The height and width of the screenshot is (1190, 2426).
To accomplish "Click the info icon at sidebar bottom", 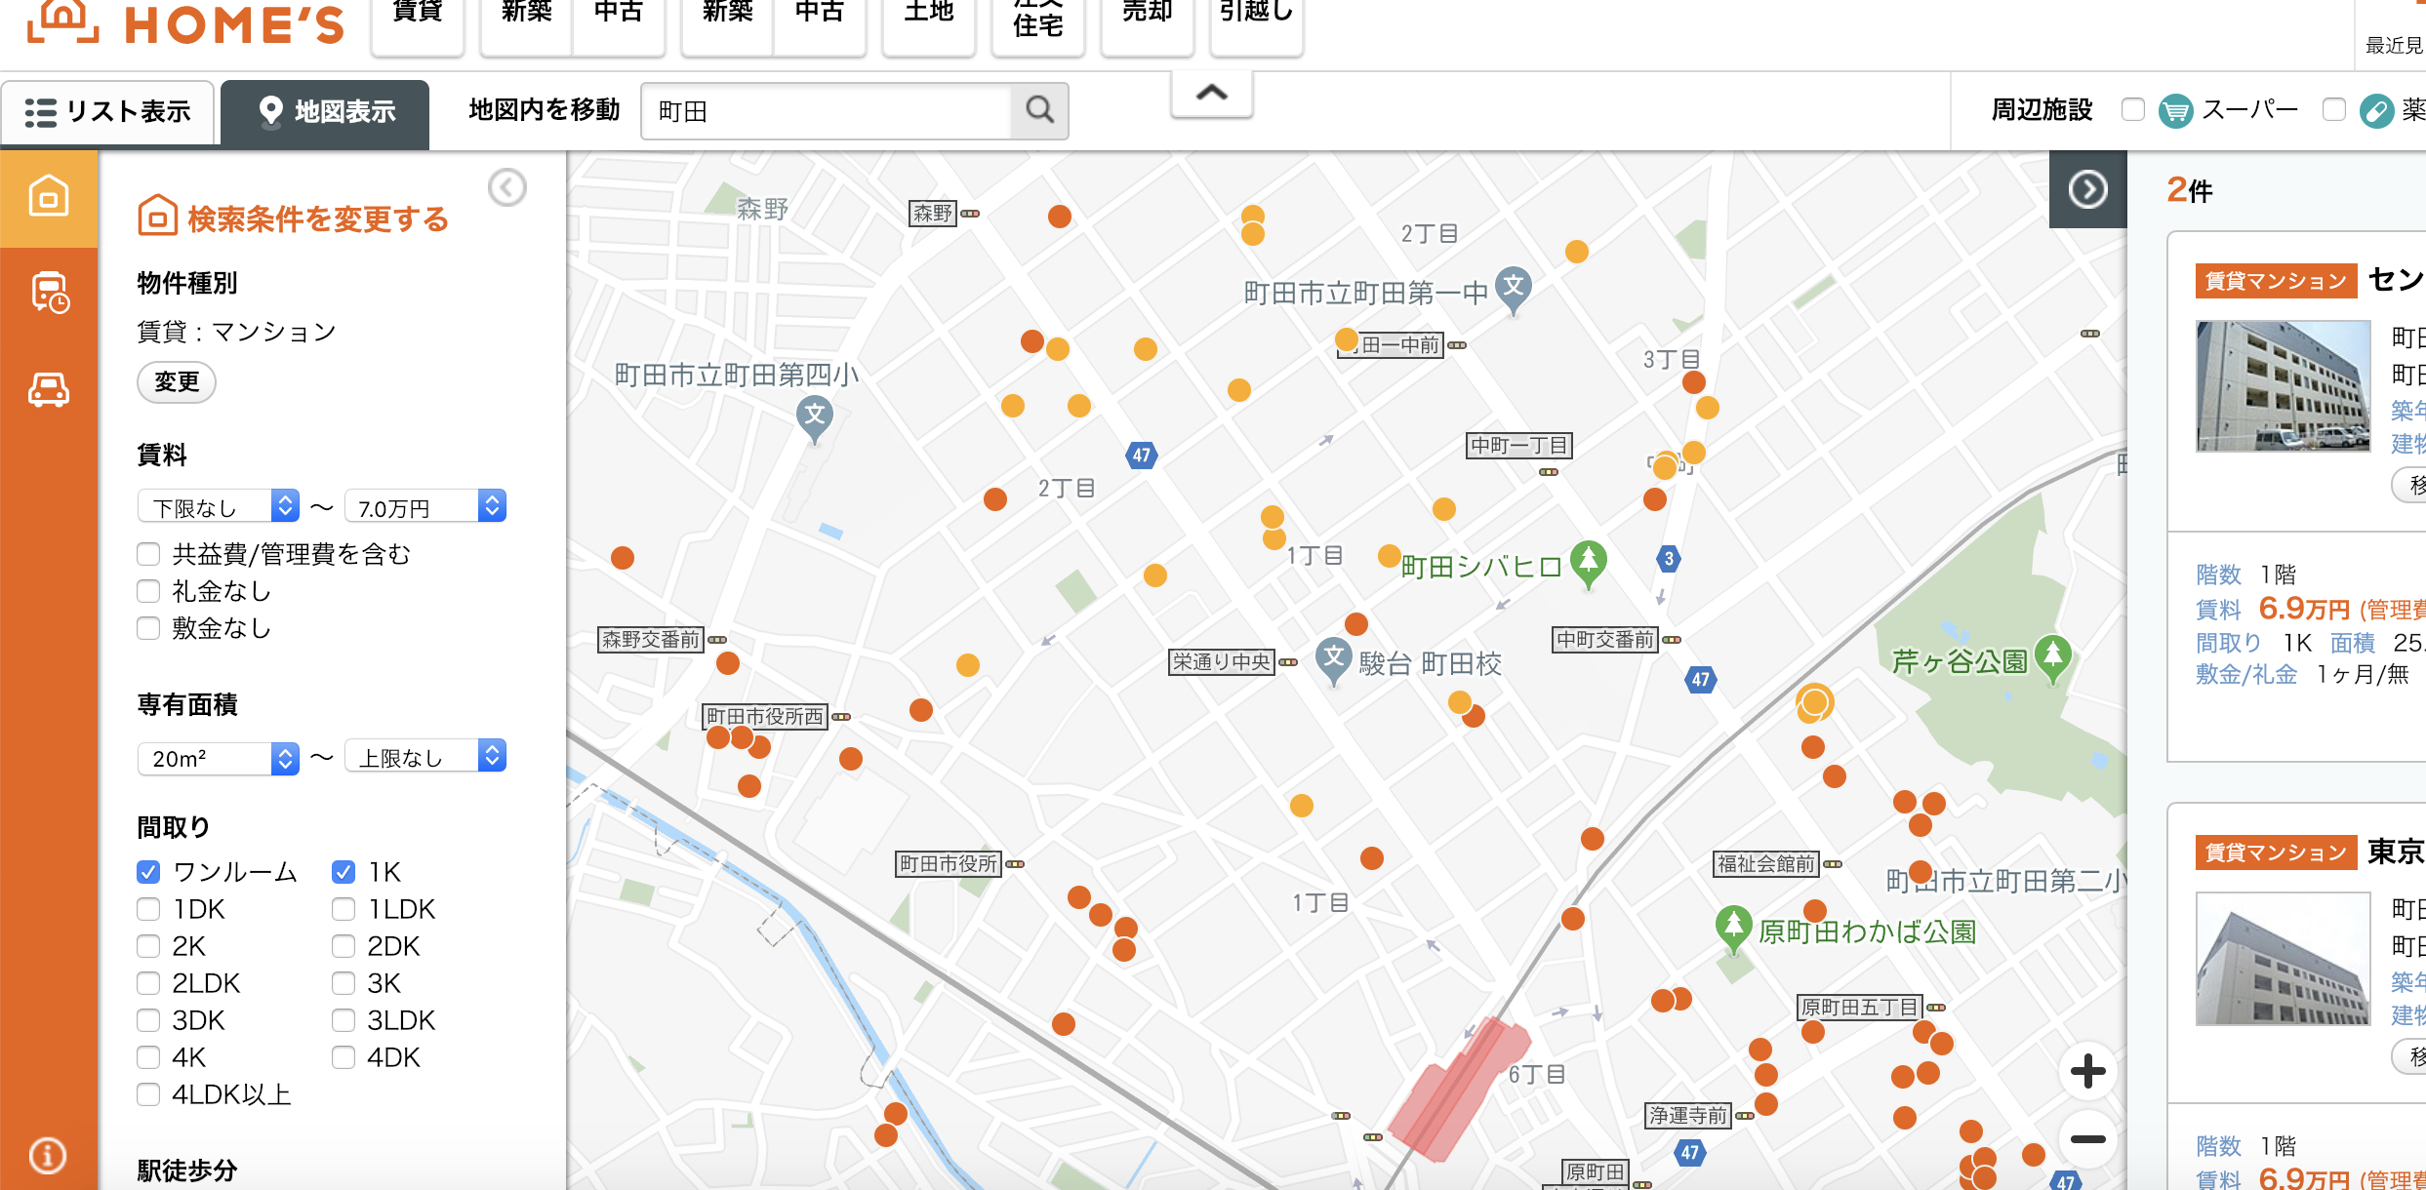I will coord(48,1156).
